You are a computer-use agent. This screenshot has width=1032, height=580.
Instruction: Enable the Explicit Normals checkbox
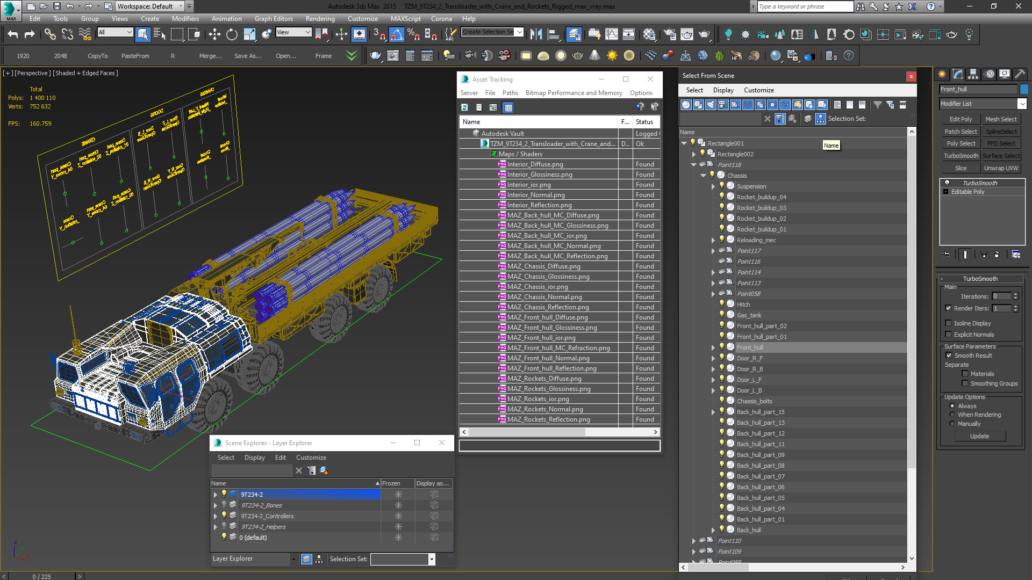(x=949, y=335)
